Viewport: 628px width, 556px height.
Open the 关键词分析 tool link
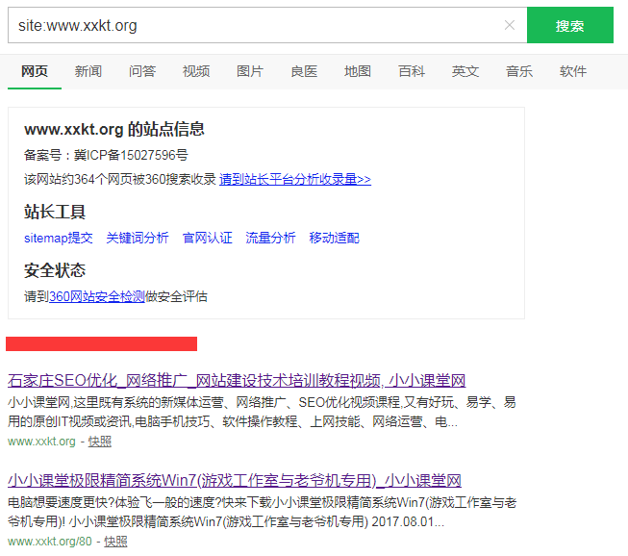(x=138, y=238)
